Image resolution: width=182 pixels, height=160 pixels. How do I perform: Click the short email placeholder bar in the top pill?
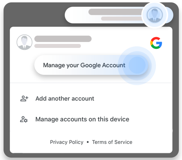pos(121,19)
